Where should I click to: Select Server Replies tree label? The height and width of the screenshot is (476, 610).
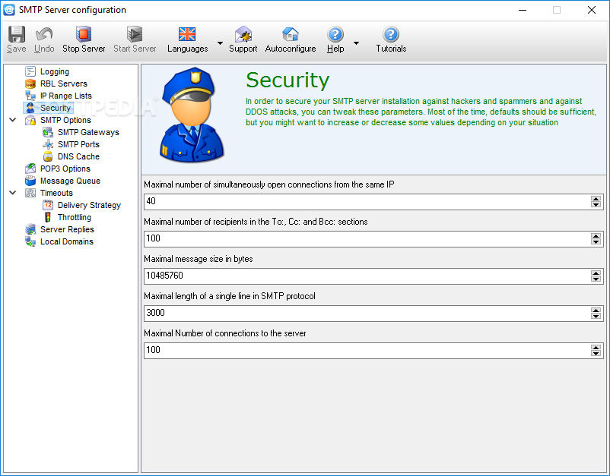[x=67, y=229]
